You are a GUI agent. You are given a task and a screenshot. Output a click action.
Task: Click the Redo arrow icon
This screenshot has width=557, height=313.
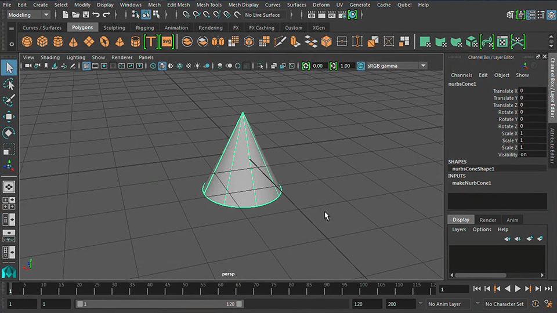106,15
